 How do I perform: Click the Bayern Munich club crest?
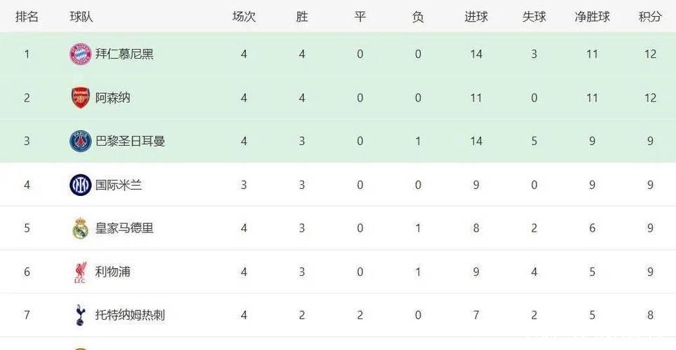[80, 54]
